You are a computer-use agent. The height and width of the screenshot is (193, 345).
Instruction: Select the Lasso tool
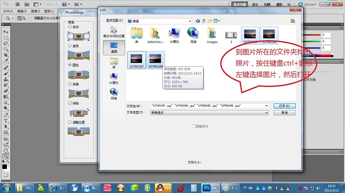(6, 43)
